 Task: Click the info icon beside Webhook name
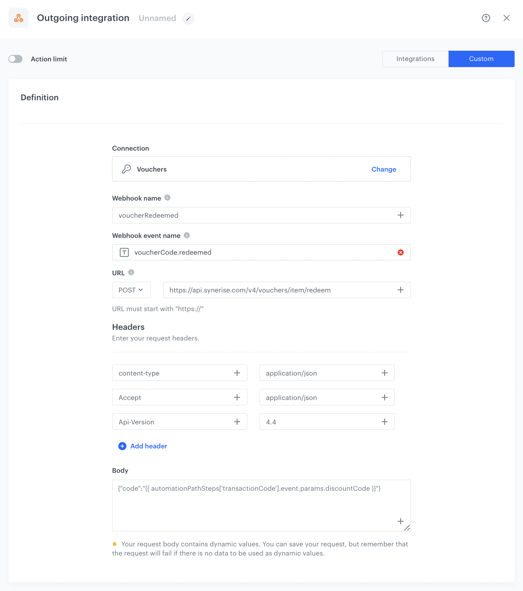click(168, 198)
